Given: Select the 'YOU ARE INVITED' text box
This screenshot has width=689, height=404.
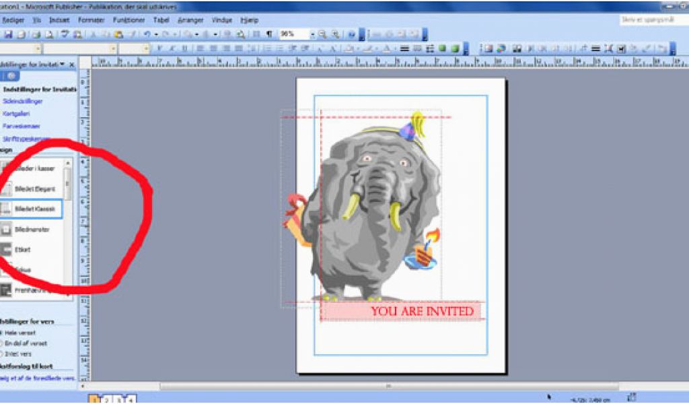Looking at the screenshot, I should coord(402,311).
